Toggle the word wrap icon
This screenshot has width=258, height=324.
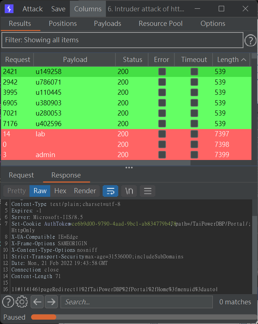point(110,191)
